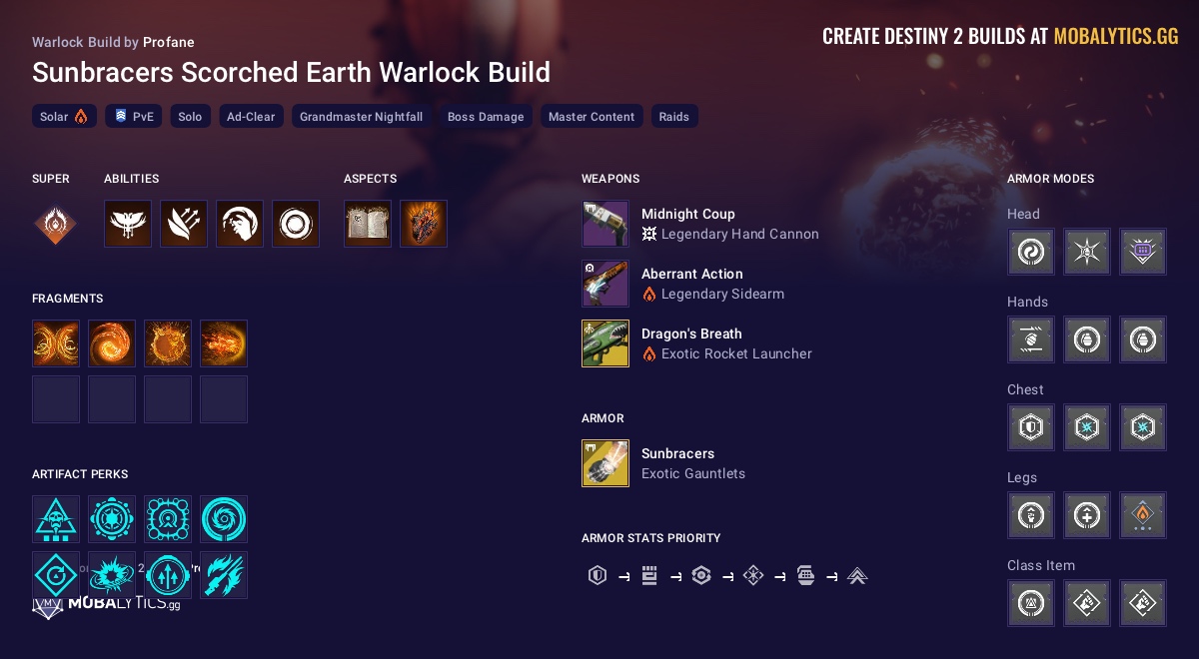The height and width of the screenshot is (659, 1199).
Task: Select the flaming gauntlet aspect icon
Action: tap(424, 224)
